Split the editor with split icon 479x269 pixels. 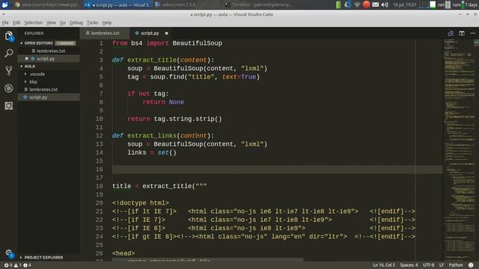(x=462, y=33)
